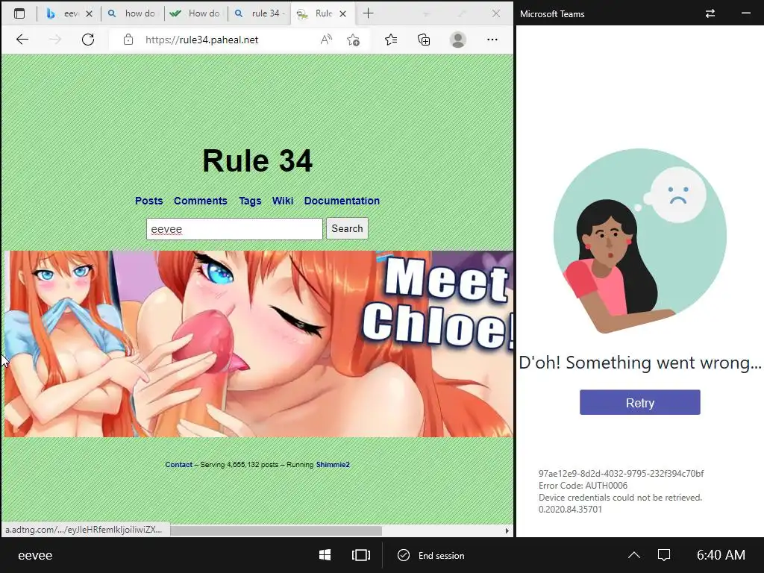Open a new browser tab
Screen dimensions: 764x573
point(368,13)
